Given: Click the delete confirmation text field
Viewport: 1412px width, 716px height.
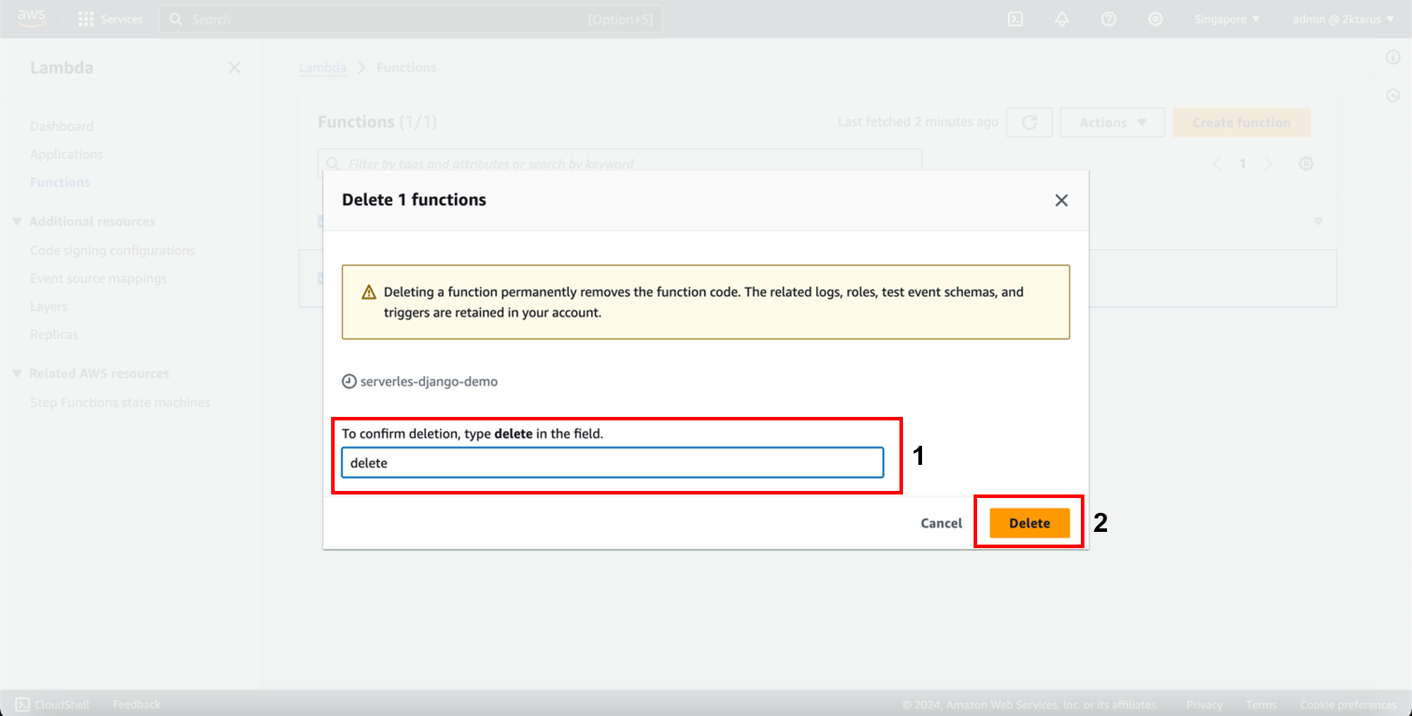Looking at the screenshot, I should click(x=613, y=463).
